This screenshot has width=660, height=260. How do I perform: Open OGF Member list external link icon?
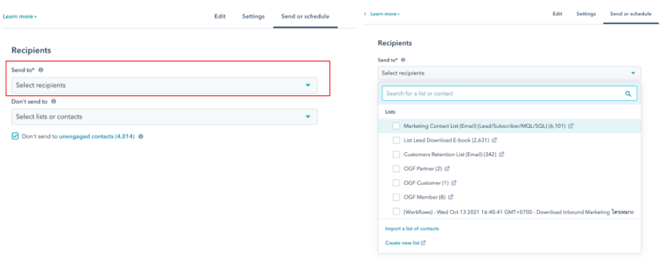pyautogui.click(x=450, y=197)
